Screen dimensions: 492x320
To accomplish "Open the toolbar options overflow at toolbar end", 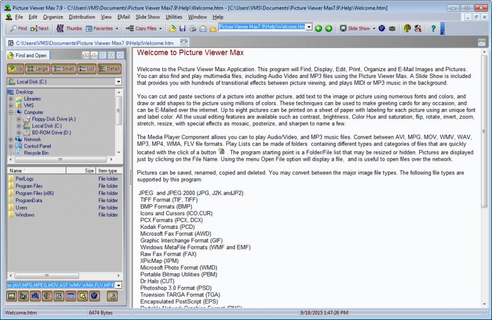I will (442, 29).
